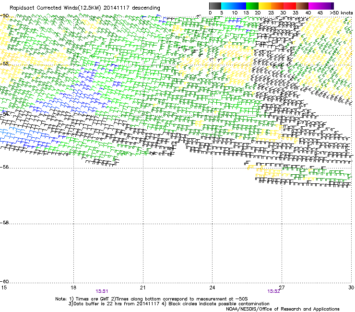The width and height of the screenshot is (355, 312).
Task: Click the legend label 40
Action: tap(308, 13)
